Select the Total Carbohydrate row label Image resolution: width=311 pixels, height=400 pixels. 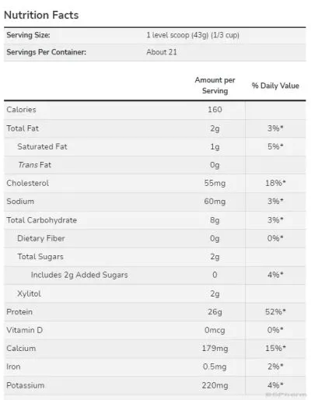[42, 220]
